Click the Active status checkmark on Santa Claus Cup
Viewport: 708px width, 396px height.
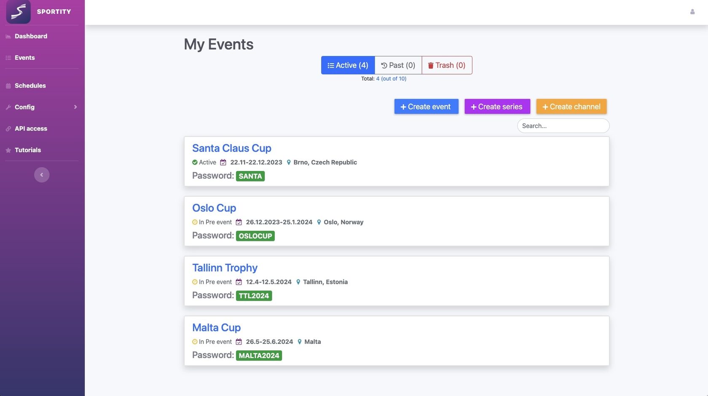pyautogui.click(x=195, y=162)
